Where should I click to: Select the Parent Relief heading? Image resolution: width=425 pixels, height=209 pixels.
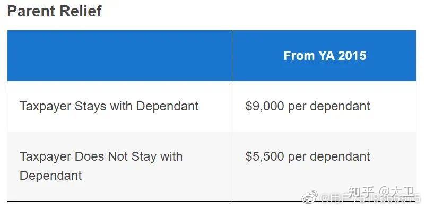(54, 11)
